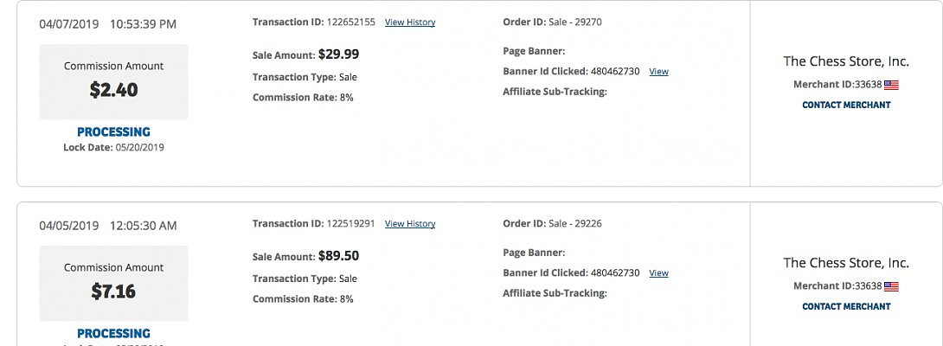Click the $2.40 commission amount box
Image resolution: width=943 pixels, height=346 pixels.
tap(113, 82)
